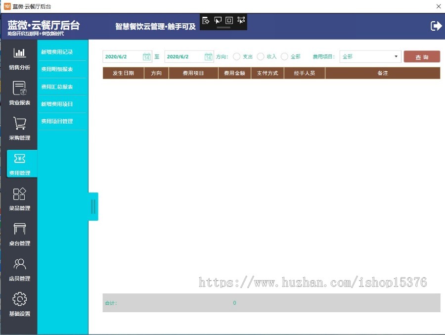
Task: Click the first capture-settings icon in floating toolbar
Action: [206, 20]
